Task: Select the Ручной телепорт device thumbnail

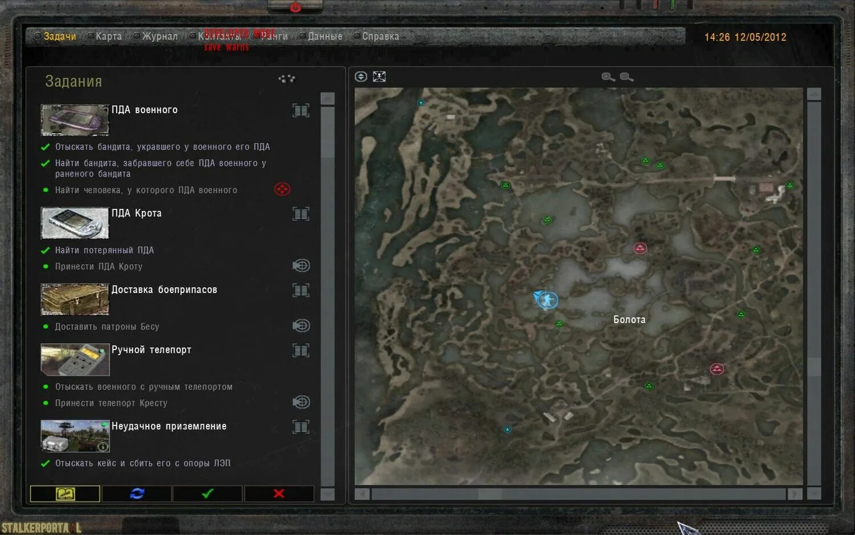Action: (75, 360)
